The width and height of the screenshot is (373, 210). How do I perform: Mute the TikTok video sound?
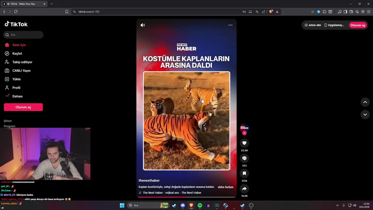tap(142, 25)
